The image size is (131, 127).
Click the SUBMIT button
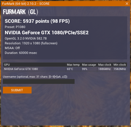coord(17,90)
